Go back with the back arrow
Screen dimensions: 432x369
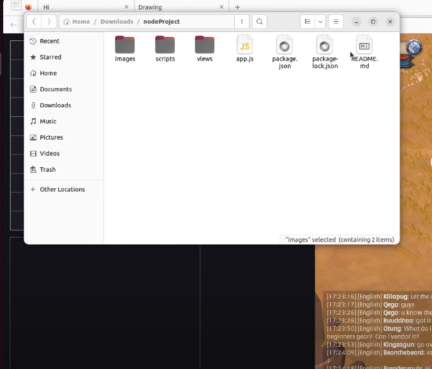[34, 22]
